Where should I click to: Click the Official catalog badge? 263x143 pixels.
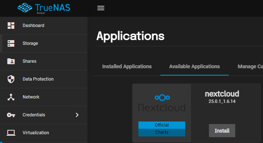(x=162, y=125)
